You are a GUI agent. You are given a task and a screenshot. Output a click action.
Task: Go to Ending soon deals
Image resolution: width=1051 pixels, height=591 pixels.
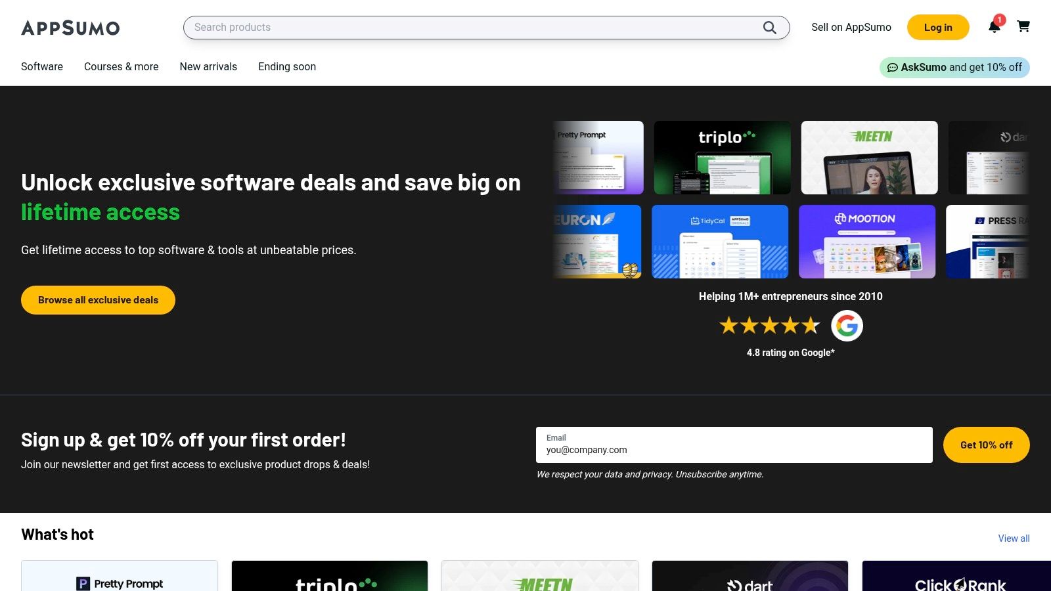(x=287, y=66)
